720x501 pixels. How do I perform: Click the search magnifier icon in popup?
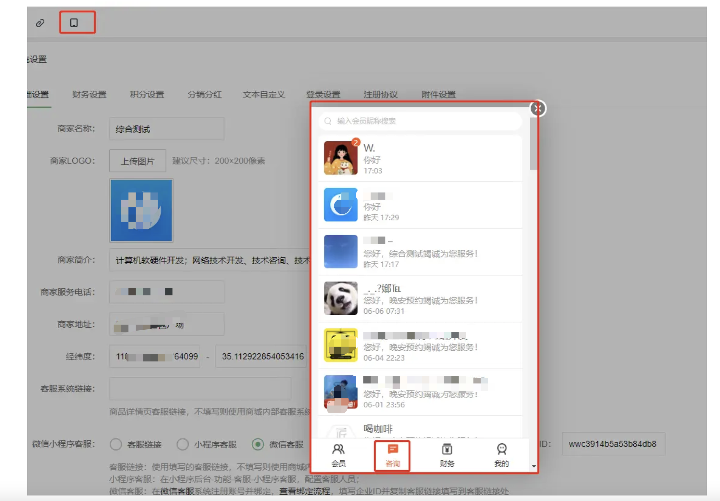328,121
